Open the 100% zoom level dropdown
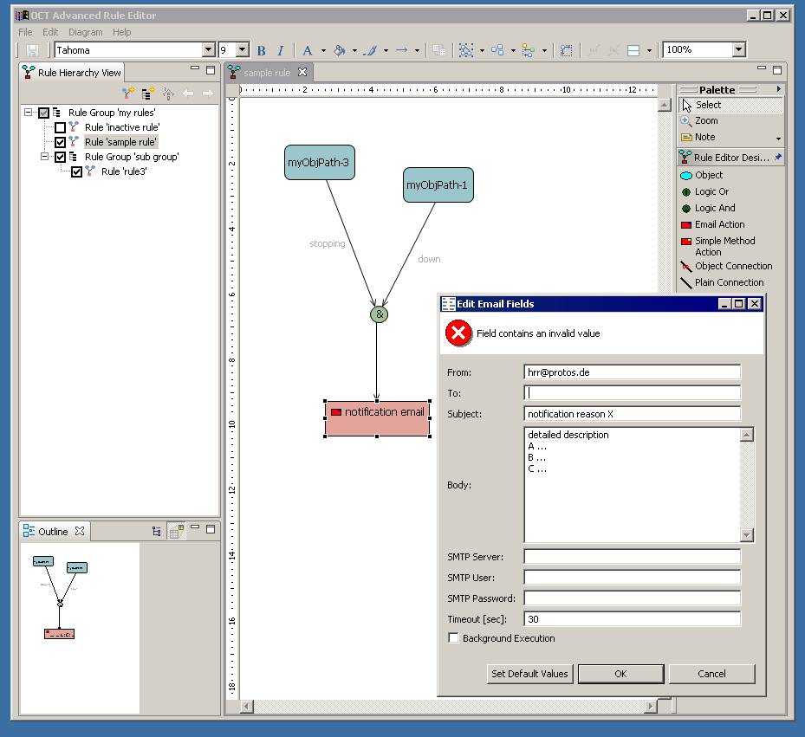The image size is (805, 737). [739, 49]
